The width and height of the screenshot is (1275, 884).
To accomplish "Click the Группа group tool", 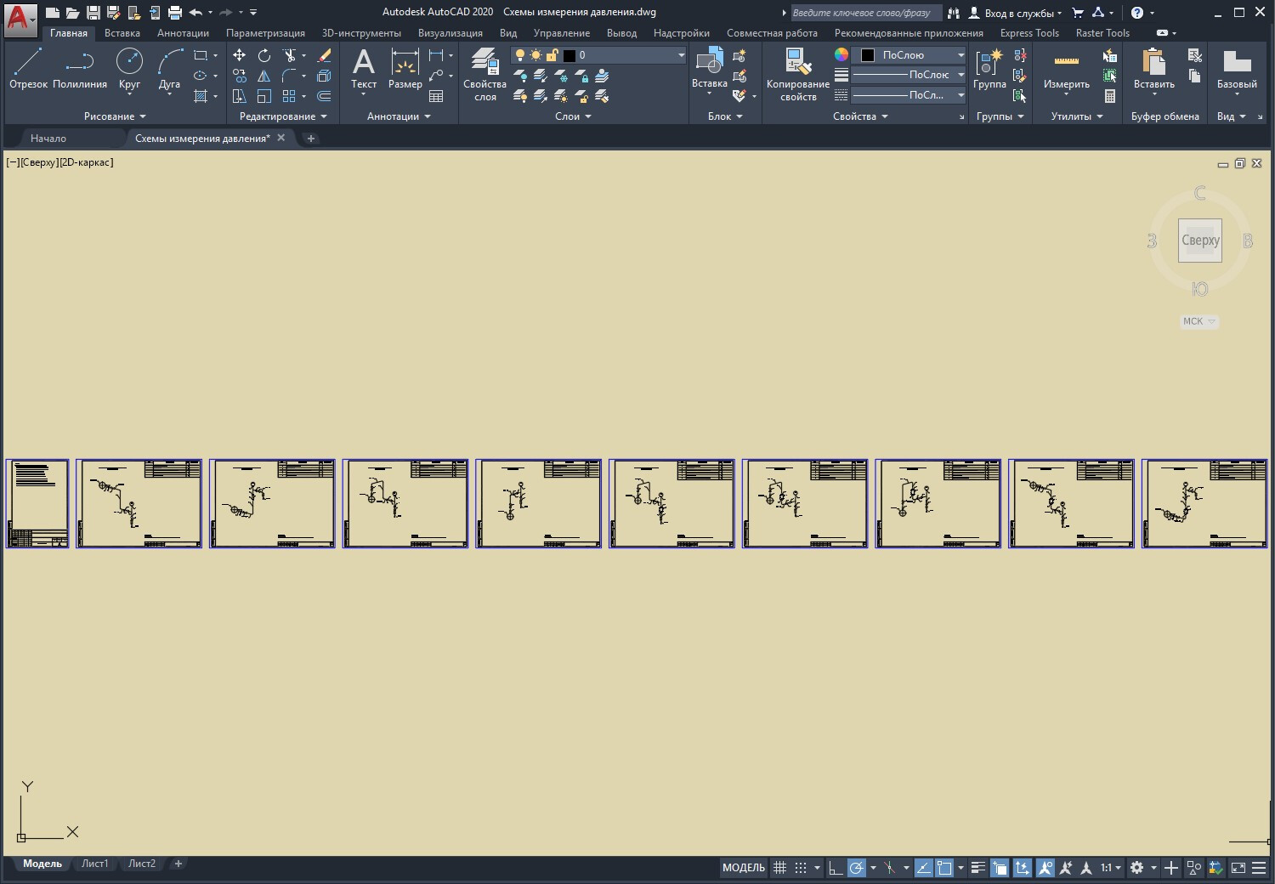I will pyautogui.click(x=989, y=69).
